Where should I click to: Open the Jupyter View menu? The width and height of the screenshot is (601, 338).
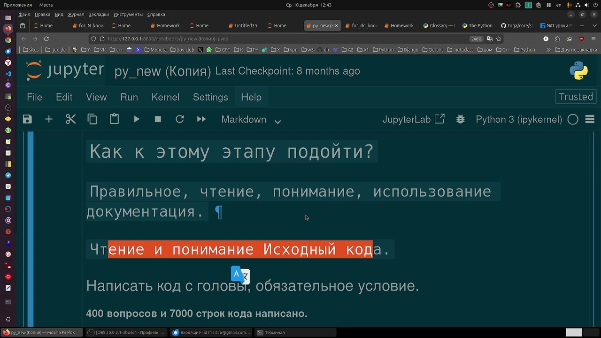click(x=96, y=97)
